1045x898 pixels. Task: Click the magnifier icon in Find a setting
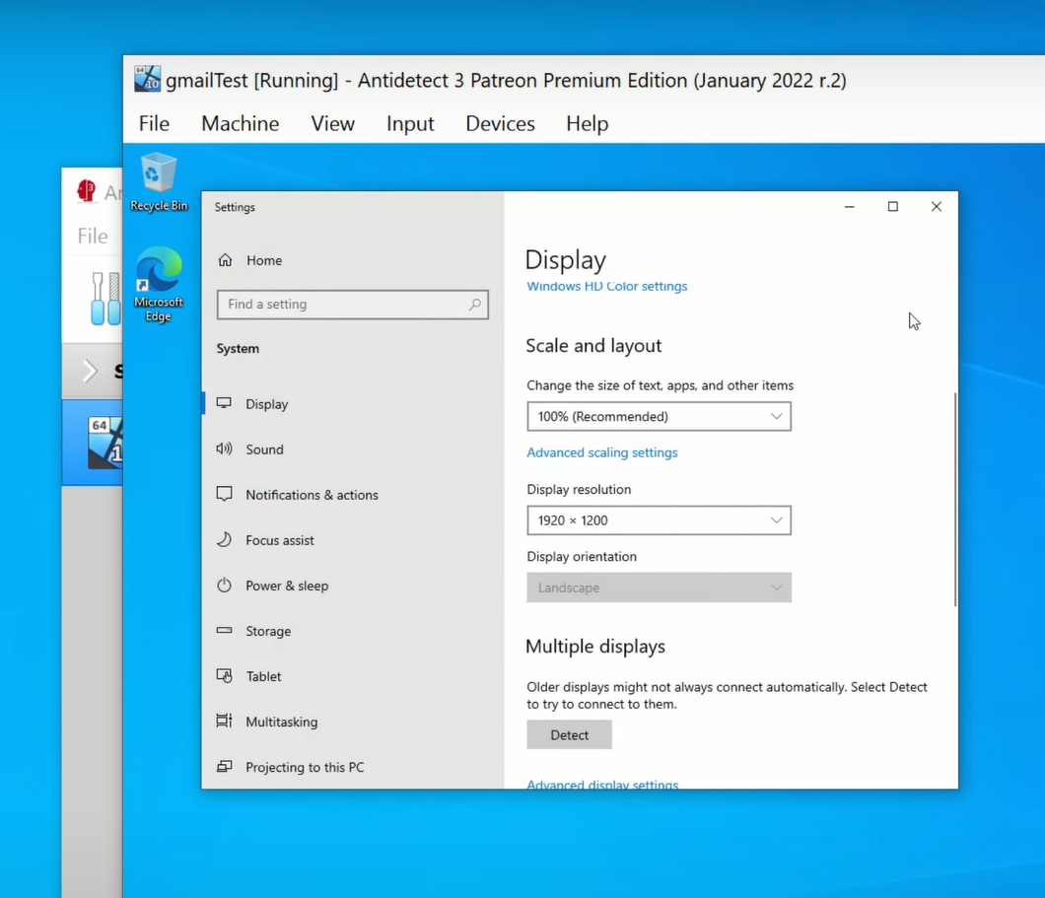click(x=474, y=305)
